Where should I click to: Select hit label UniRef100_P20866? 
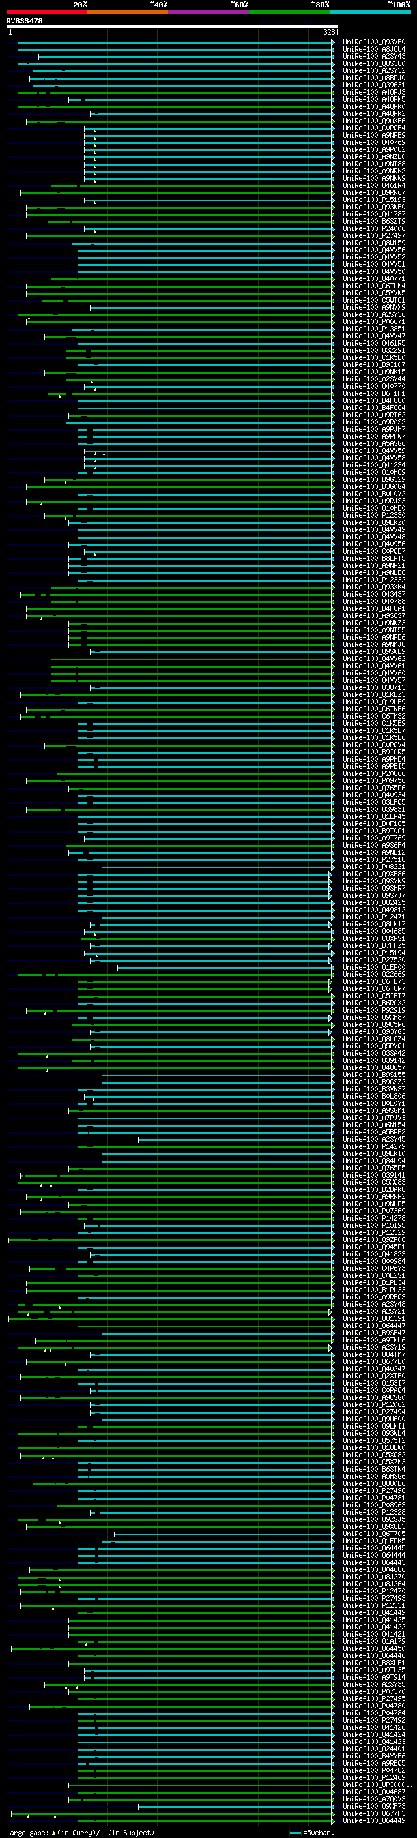[x=374, y=773]
